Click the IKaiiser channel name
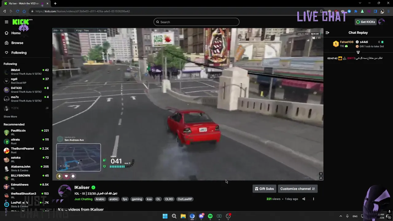 (x=82, y=187)
